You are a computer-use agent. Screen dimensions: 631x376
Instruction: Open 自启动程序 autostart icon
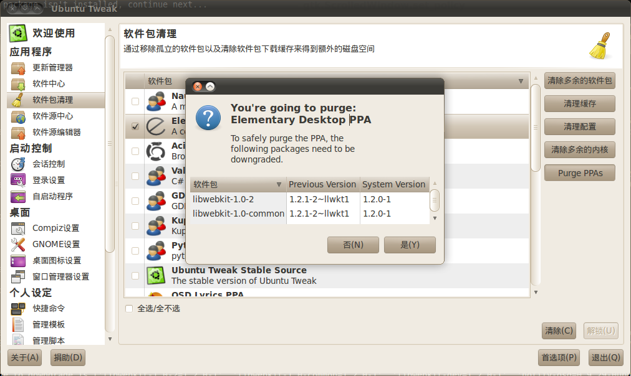click(x=18, y=197)
